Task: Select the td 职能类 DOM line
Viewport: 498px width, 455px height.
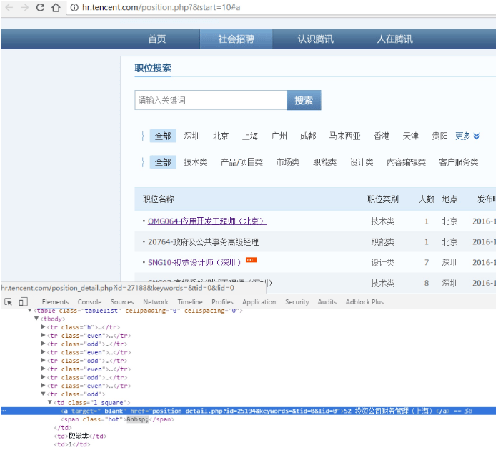Action: pos(80,436)
